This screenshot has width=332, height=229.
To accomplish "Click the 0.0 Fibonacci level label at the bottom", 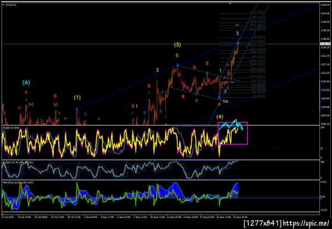I will (x=259, y=96).
